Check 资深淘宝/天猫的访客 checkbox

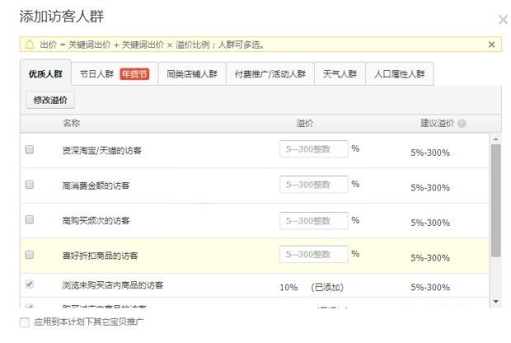30,150
